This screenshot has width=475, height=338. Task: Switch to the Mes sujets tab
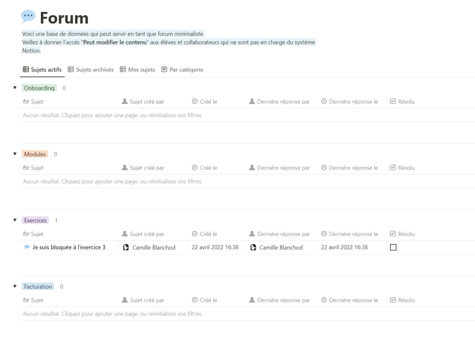[x=137, y=69]
